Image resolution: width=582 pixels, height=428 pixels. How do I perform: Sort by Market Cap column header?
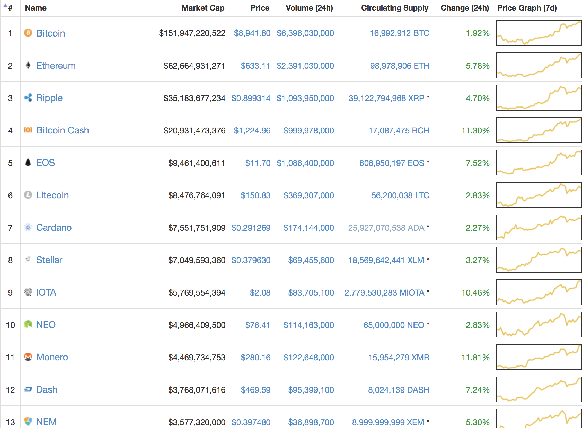click(203, 8)
